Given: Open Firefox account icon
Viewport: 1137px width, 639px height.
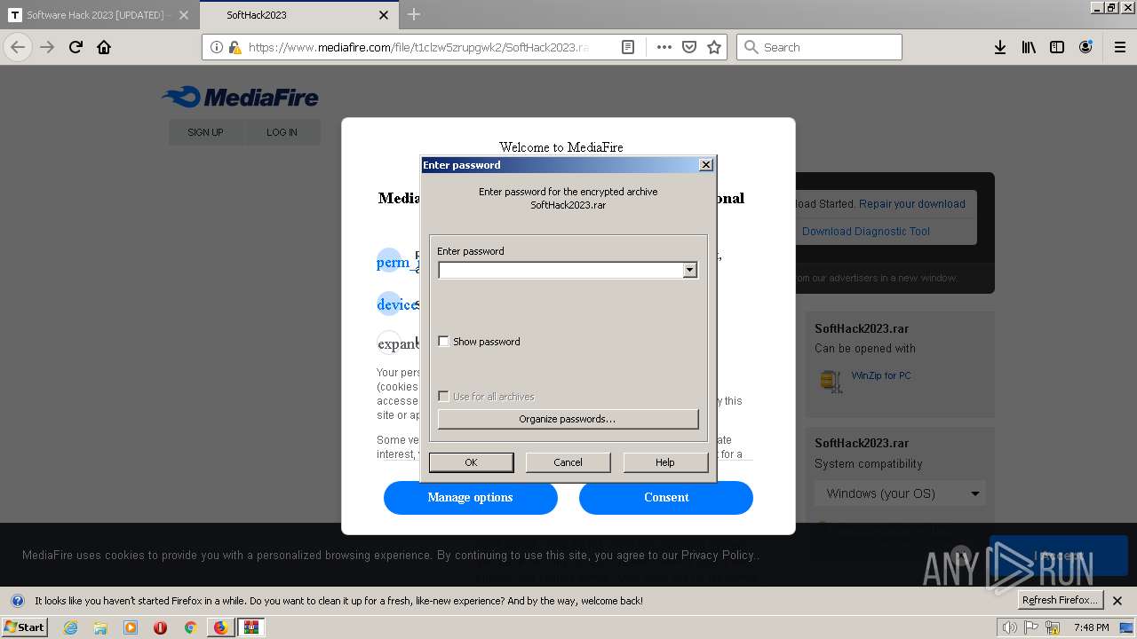Looking at the screenshot, I should coord(1085,47).
